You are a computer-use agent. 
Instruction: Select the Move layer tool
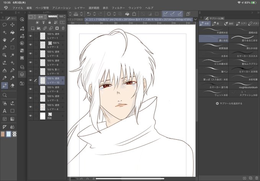13,25
